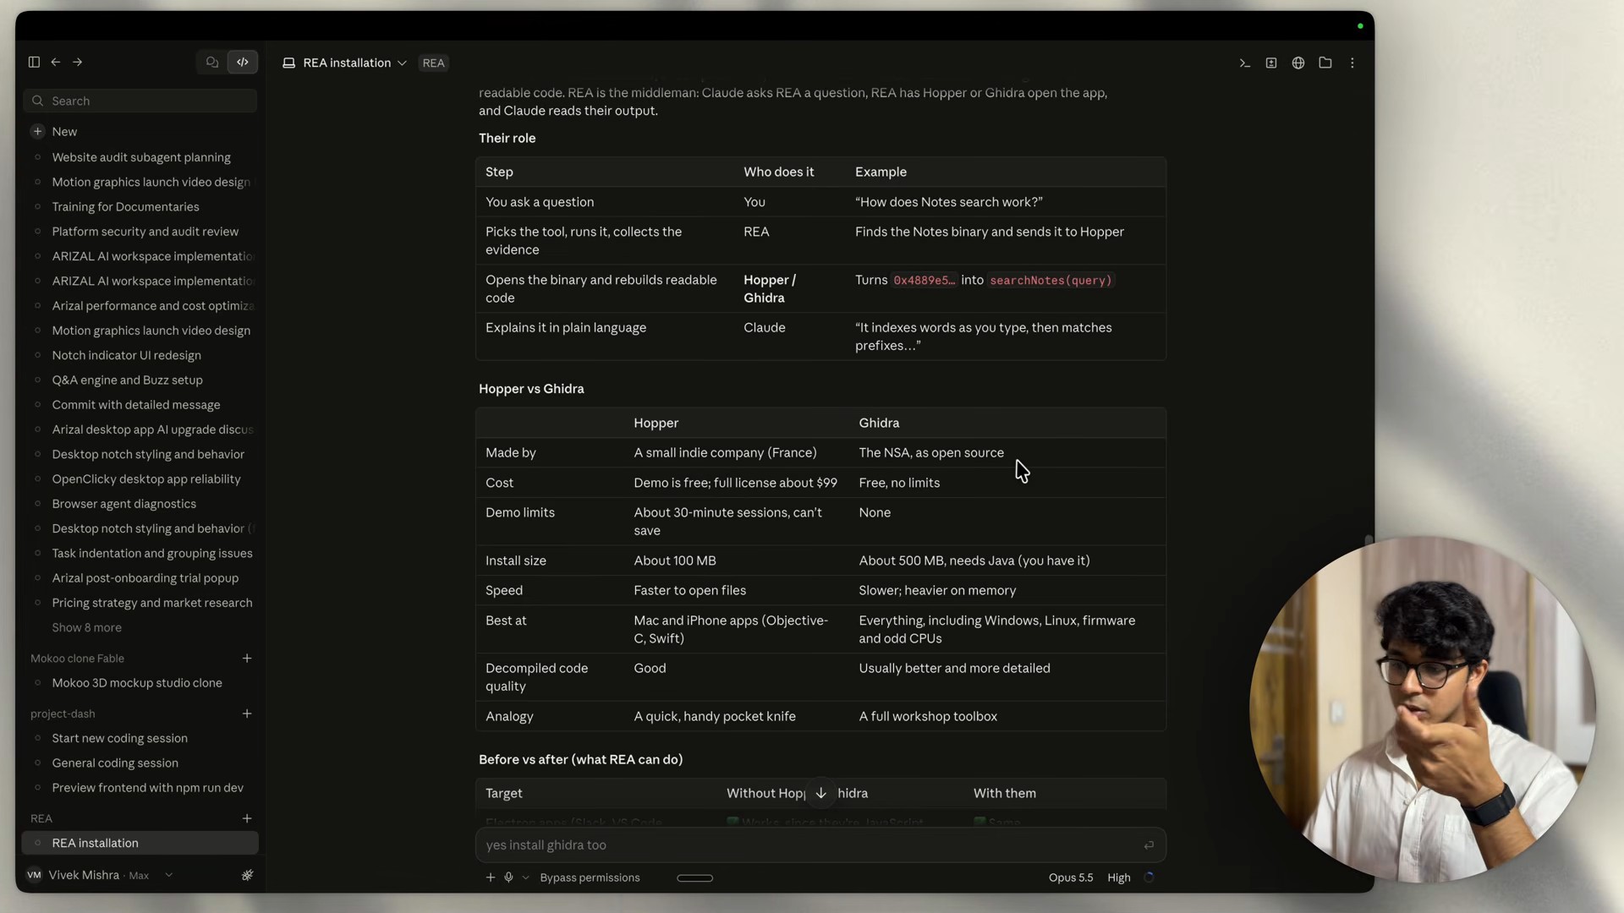The image size is (1624, 913).
Task: Go back with the left arrow
Action: pyautogui.click(x=56, y=62)
